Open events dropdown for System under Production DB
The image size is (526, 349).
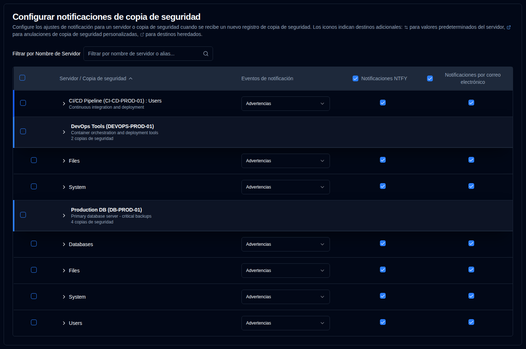pos(286,297)
